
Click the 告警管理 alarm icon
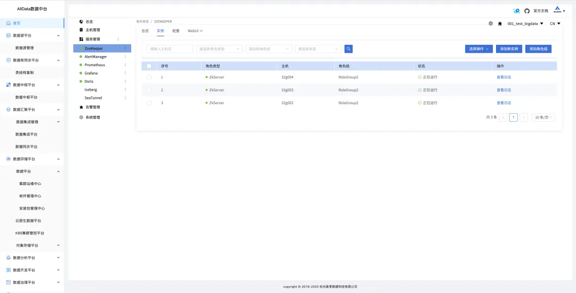81,107
